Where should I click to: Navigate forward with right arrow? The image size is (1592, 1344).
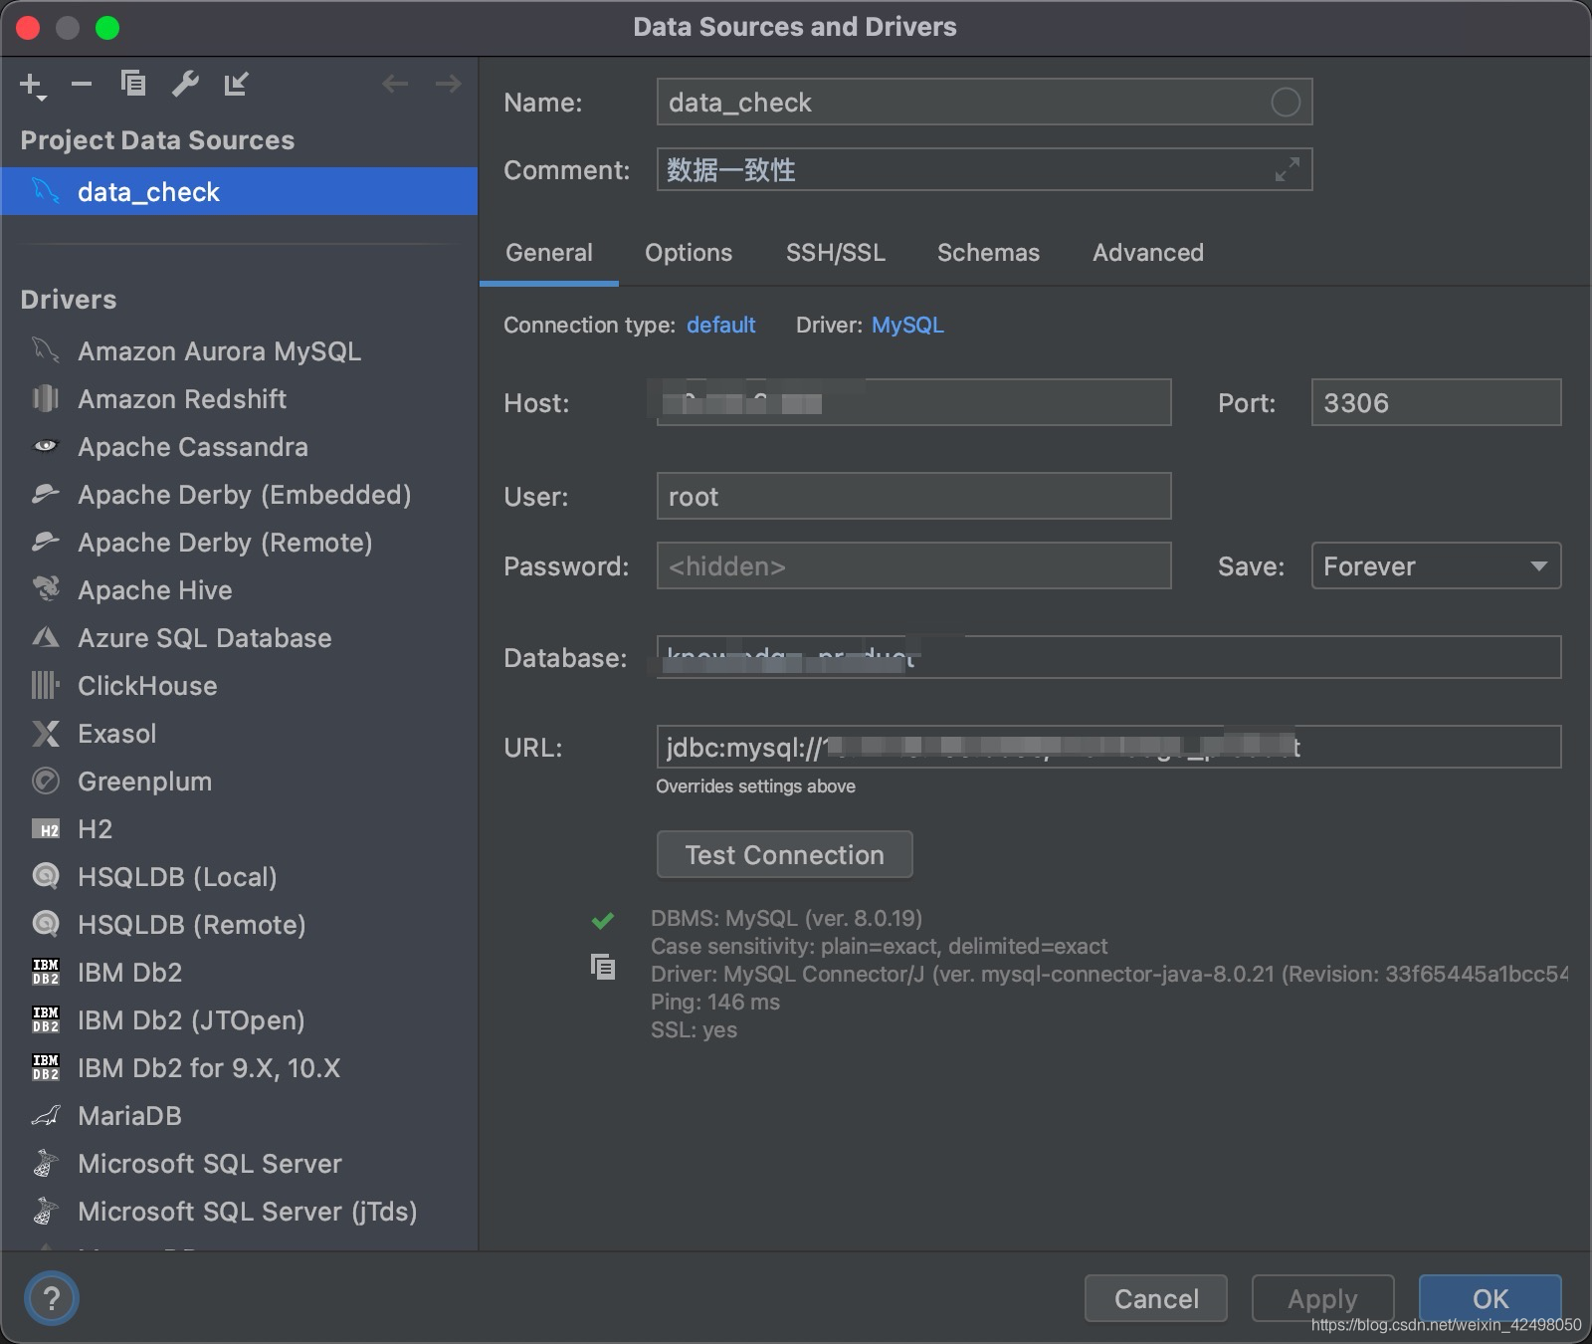click(448, 84)
